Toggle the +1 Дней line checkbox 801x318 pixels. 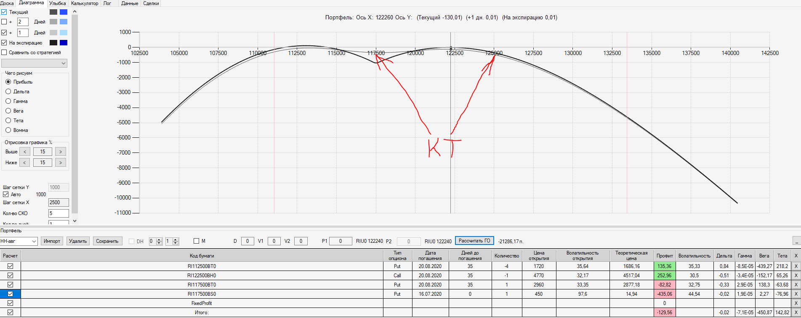4,32
